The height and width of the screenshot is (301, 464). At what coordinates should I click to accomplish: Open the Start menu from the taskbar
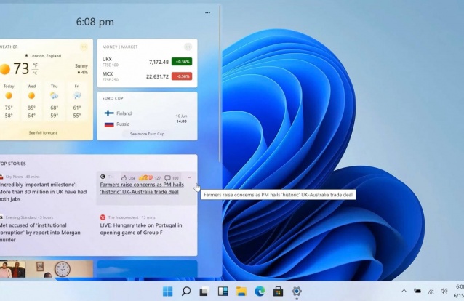pos(168,292)
